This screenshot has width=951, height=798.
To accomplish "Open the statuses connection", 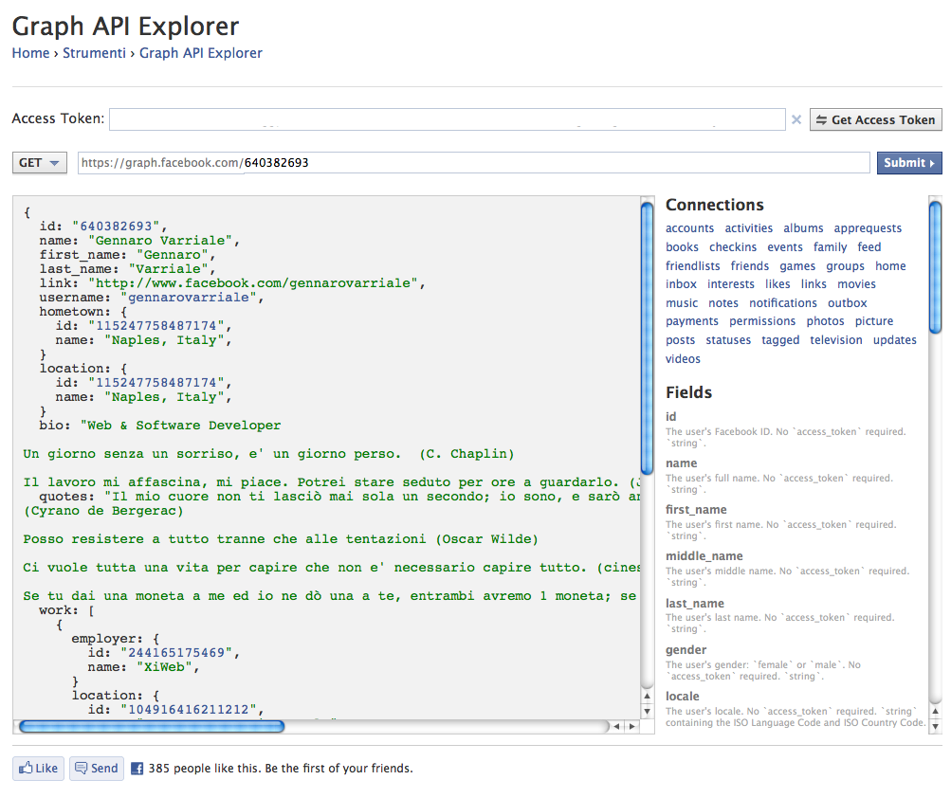I will coord(728,340).
